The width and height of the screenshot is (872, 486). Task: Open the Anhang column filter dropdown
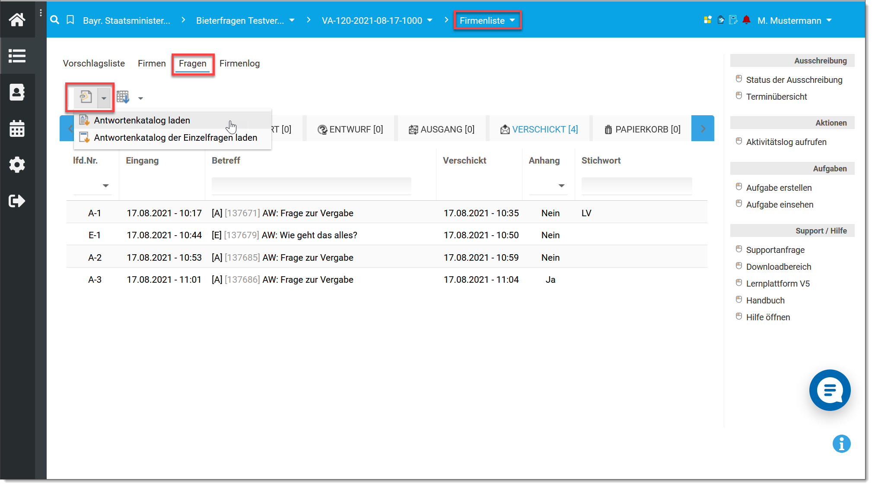[561, 186]
